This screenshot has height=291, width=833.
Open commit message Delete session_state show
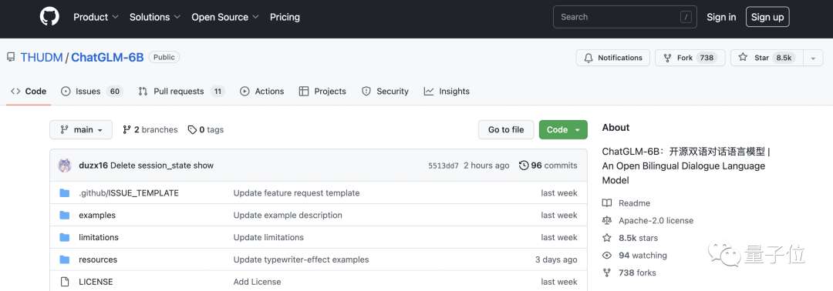click(162, 166)
